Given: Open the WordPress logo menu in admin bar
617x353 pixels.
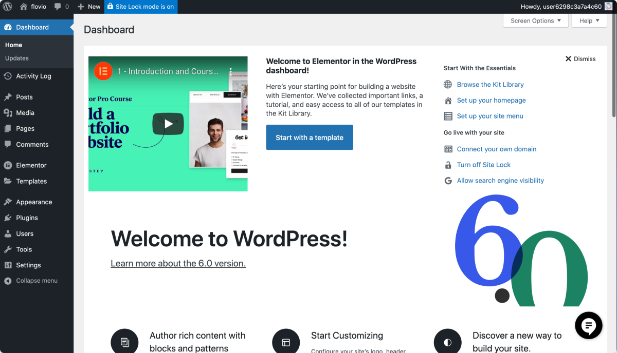Looking at the screenshot, I should pyautogui.click(x=7, y=7).
